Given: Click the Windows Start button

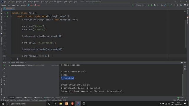Looking at the screenshot, I should [x=3, y=104].
